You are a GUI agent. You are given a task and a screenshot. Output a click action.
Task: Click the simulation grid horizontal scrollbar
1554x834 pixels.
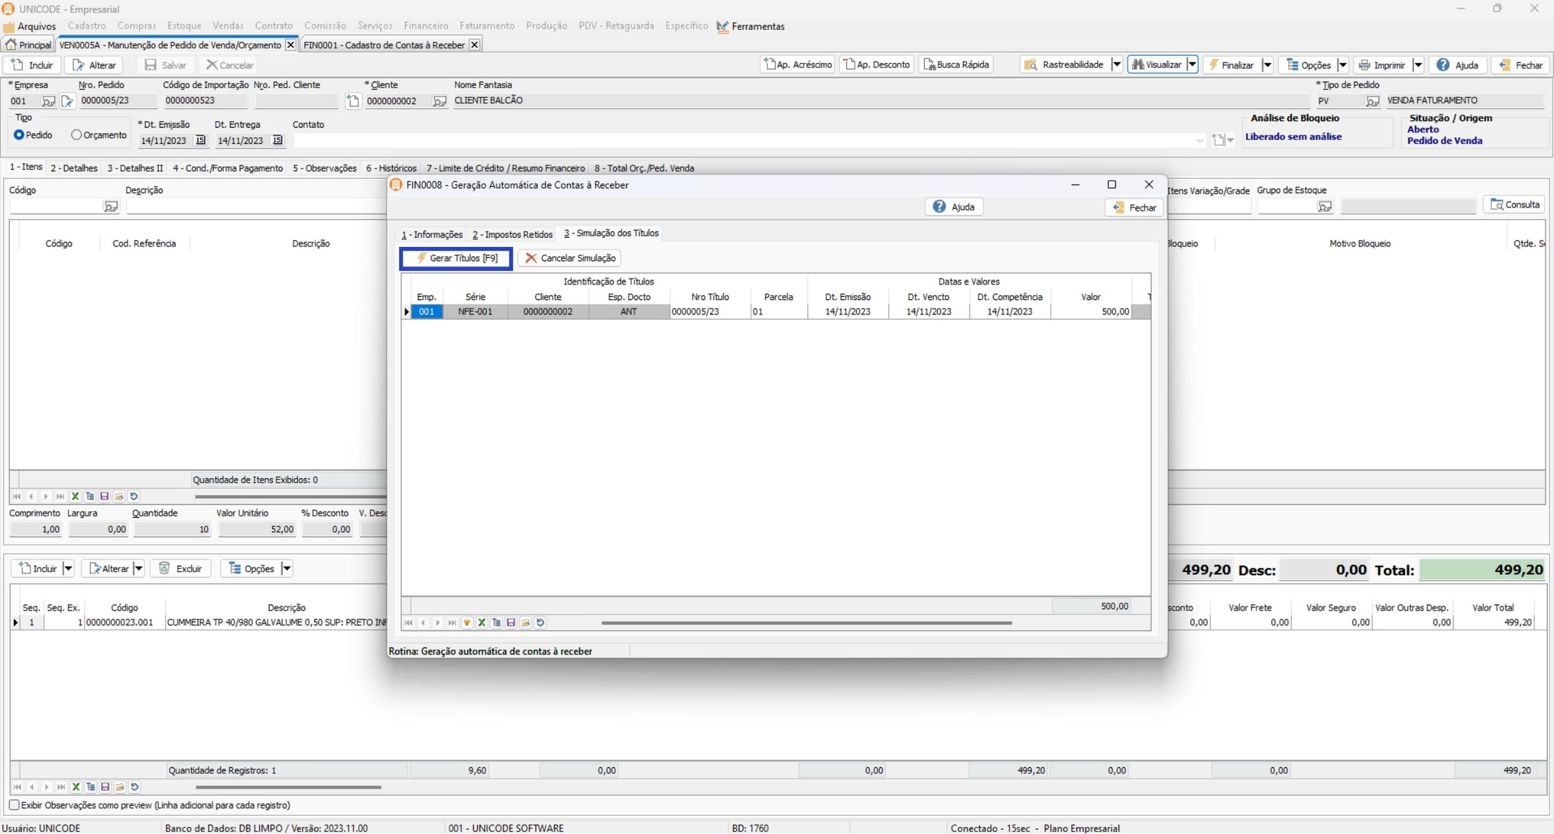point(806,623)
